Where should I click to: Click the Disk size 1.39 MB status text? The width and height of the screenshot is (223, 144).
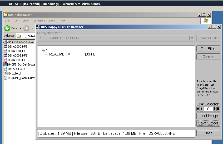click(56, 133)
